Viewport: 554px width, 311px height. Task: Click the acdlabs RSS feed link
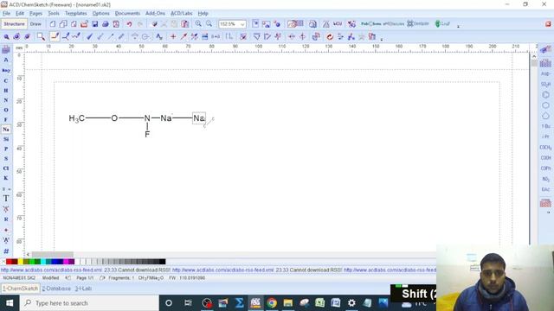(51, 270)
